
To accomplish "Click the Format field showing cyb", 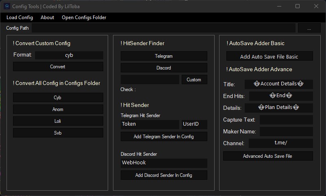I will click(x=69, y=55).
